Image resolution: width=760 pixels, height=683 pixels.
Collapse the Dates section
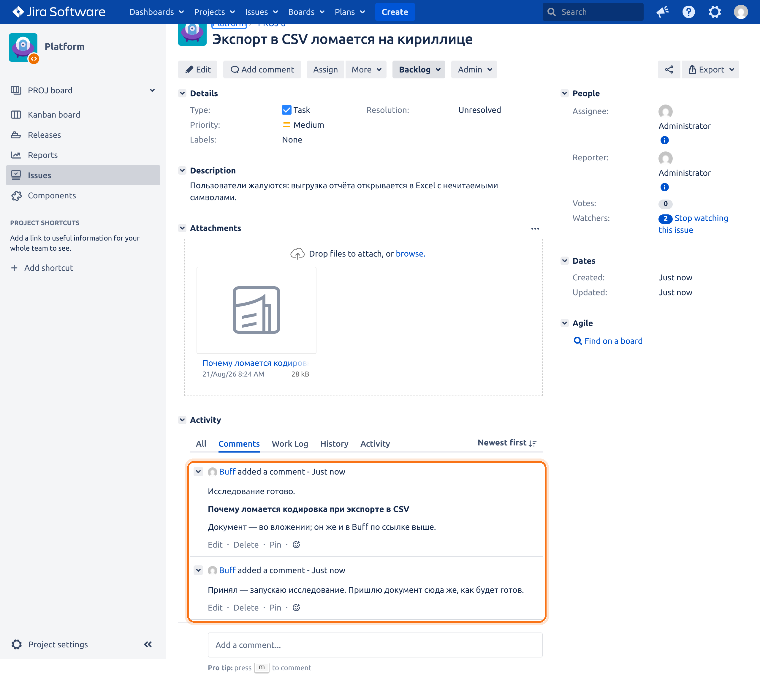pyautogui.click(x=565, y=260)
